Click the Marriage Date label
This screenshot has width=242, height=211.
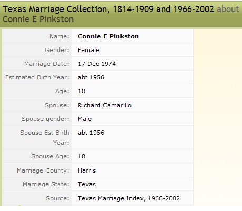pos(47,64)
